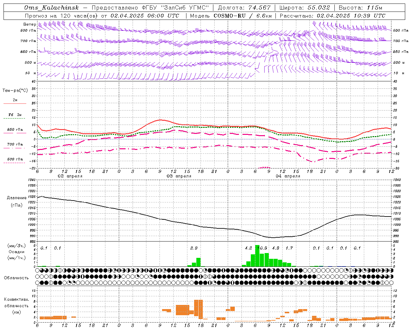Click the date label 02 апреля

coord(70,176)
